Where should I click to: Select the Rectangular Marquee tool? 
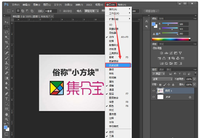6,27
